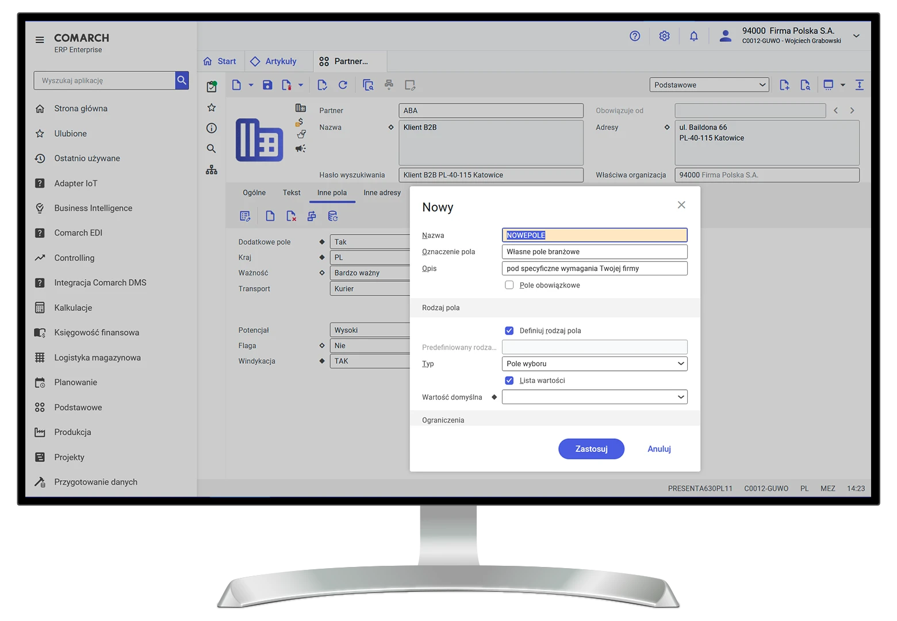Screen dimensions: 897x621
Task: Click the user profile avatar icon
Action: (726, 36)
